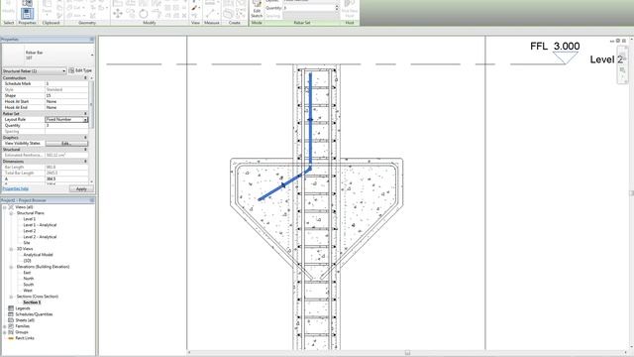The height and width of the screenshot is (357, 634).
Task: Click the Quantity value in Properties
Action: [66, 126]
